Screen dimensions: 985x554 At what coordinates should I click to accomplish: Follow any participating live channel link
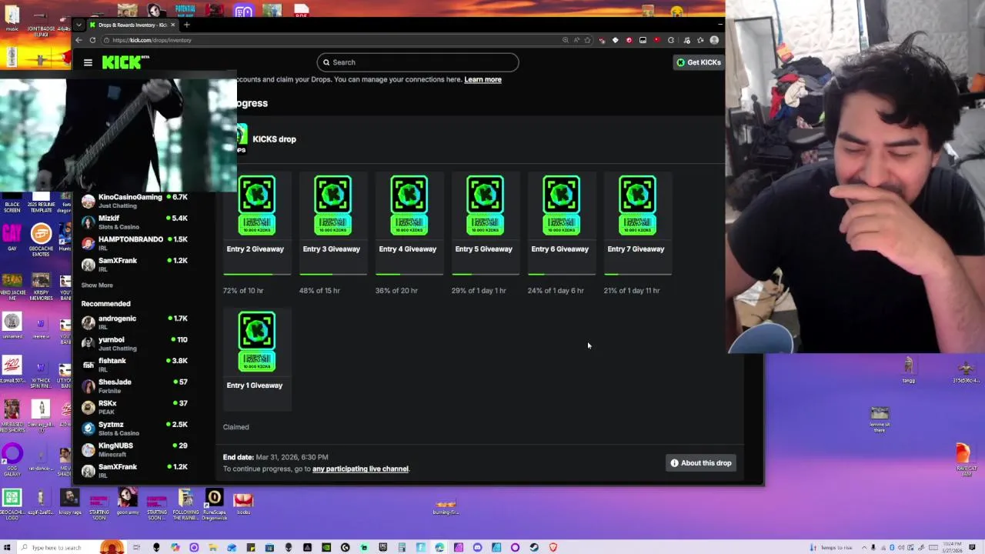[x=360, y=469]
